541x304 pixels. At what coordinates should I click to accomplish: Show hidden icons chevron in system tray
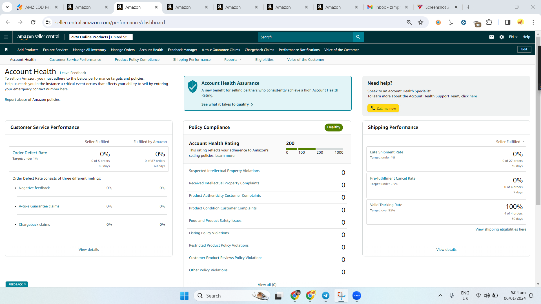(x=440, y=296)
